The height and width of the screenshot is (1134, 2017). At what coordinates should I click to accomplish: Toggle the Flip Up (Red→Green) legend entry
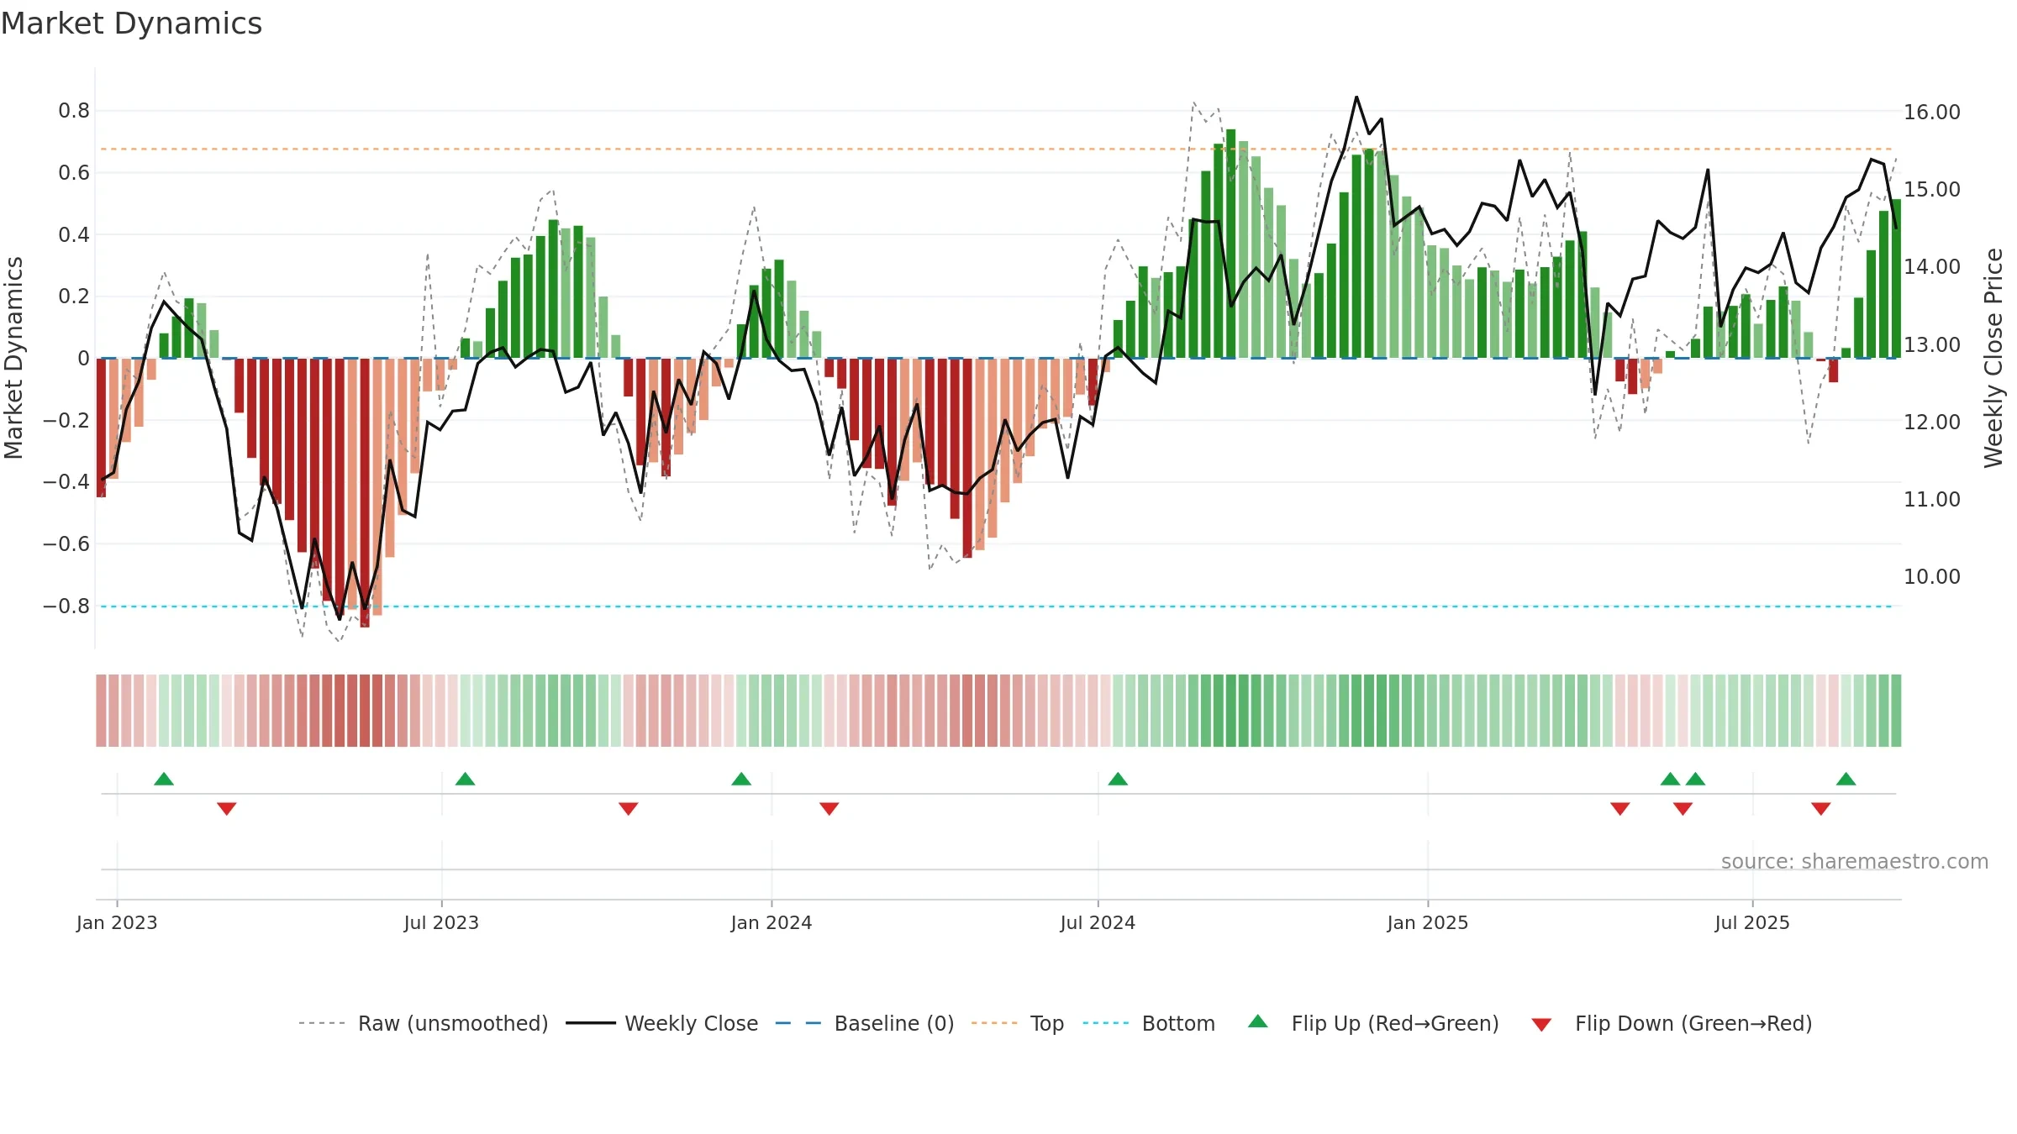[x=1373, y=1023]
